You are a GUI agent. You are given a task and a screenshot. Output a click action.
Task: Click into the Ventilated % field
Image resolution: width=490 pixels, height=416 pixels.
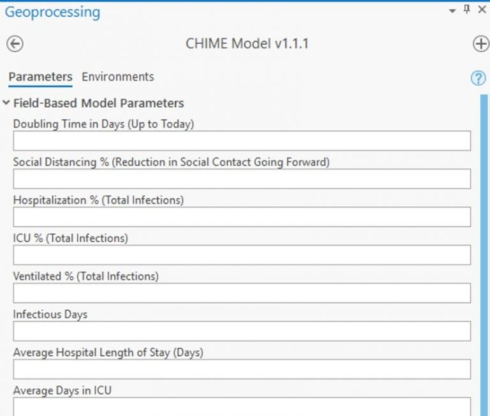(242, 293)
